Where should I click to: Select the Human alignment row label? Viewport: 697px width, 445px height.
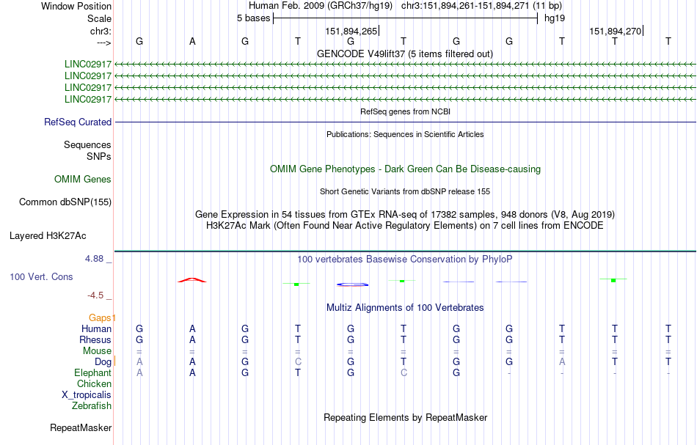pyautogui.click(x=96, y=328)
